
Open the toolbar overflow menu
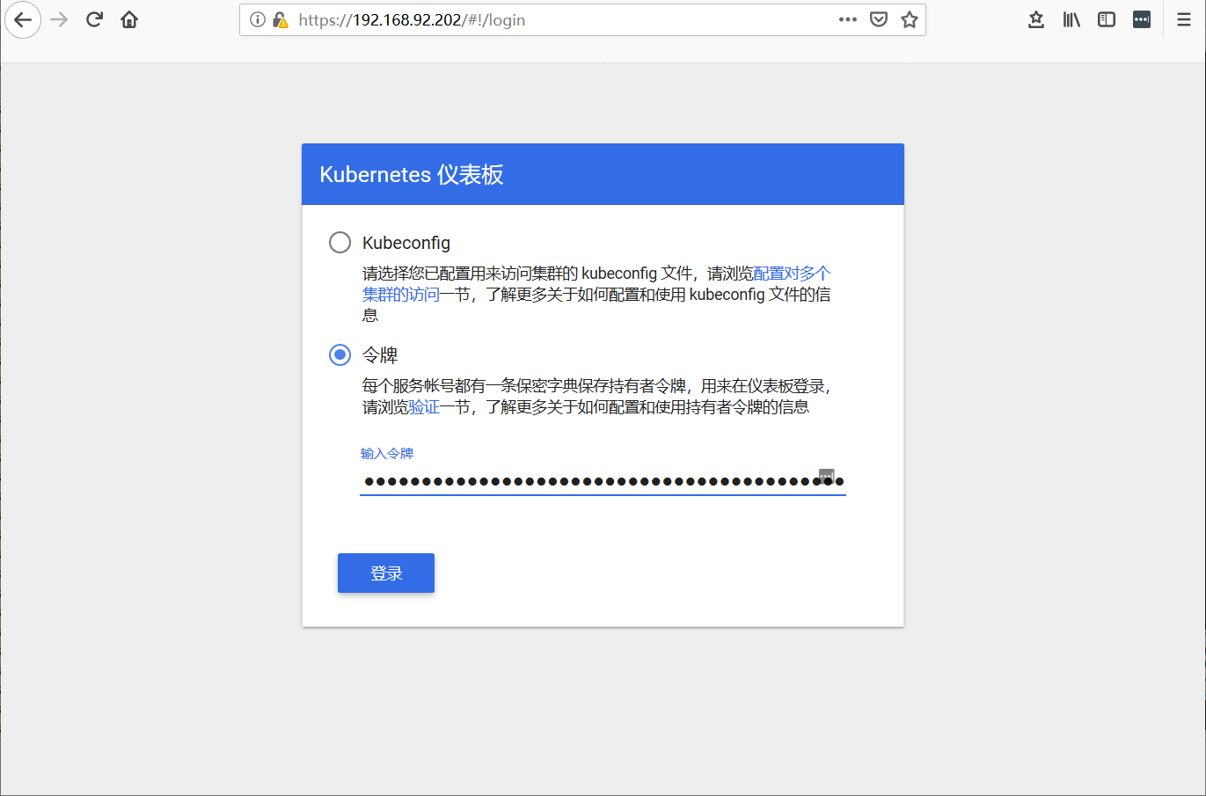click(x=1141, y=18)
